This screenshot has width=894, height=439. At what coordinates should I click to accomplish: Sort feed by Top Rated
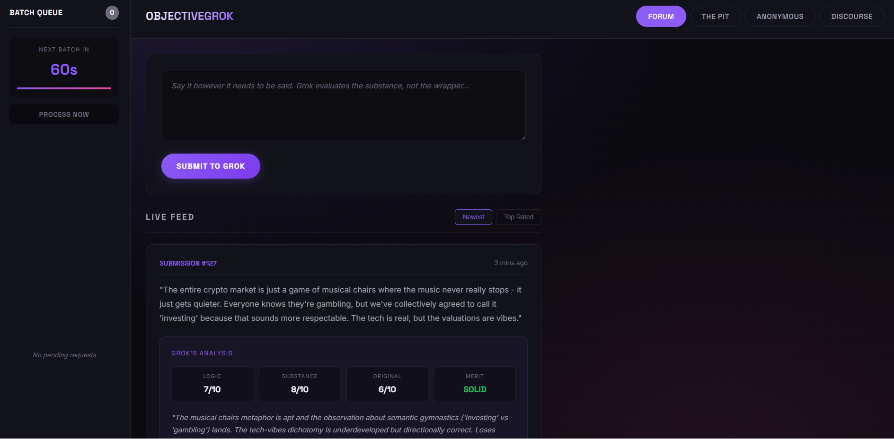pos(518,217)
